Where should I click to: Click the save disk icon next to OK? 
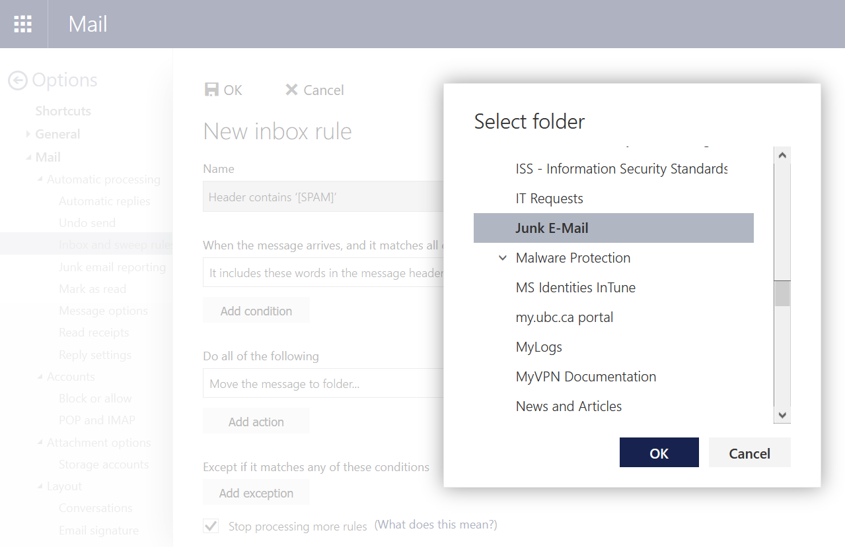tap(211, 90)
